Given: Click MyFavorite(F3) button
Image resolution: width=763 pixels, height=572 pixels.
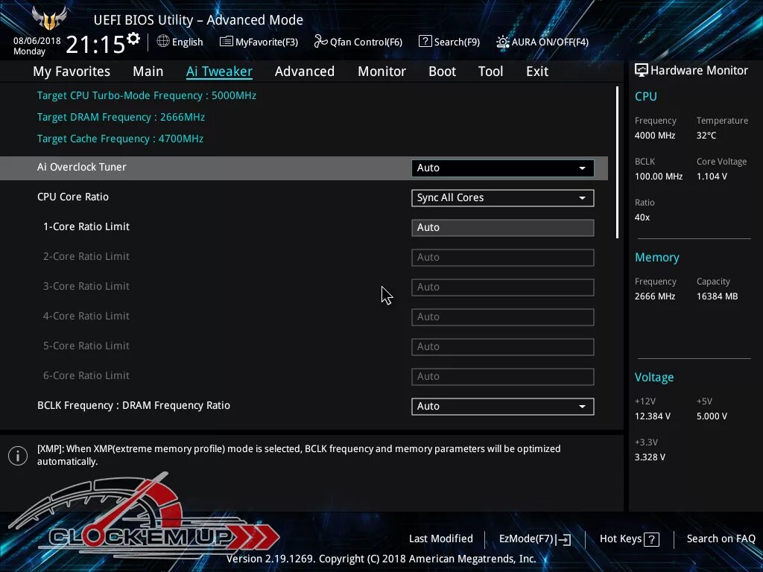Looking at the screenshot, I should [x=259, y=42].
